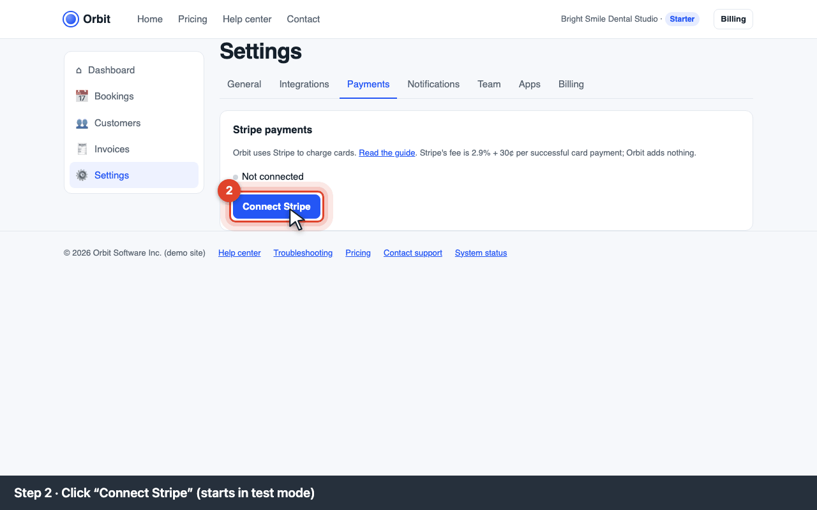This screenshot has height=510, width=817.
Task: Open the Home nav item
Action: point(150,19)
